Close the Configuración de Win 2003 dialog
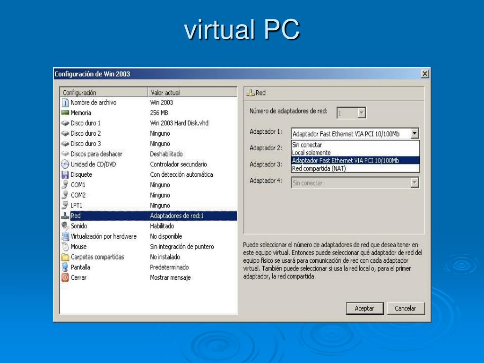 425,74
